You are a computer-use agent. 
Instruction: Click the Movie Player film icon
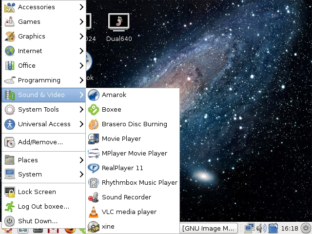(94, 139)
